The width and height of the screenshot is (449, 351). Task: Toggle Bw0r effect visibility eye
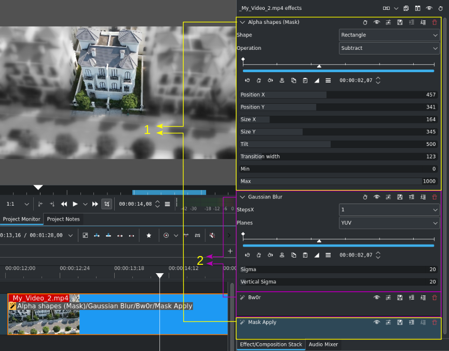376,298
